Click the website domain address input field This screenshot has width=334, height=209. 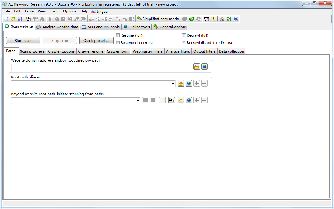101,67
